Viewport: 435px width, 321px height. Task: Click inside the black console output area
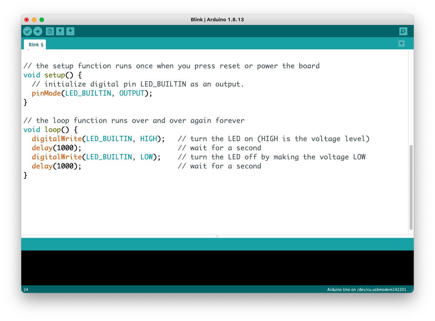click(217, 267)
